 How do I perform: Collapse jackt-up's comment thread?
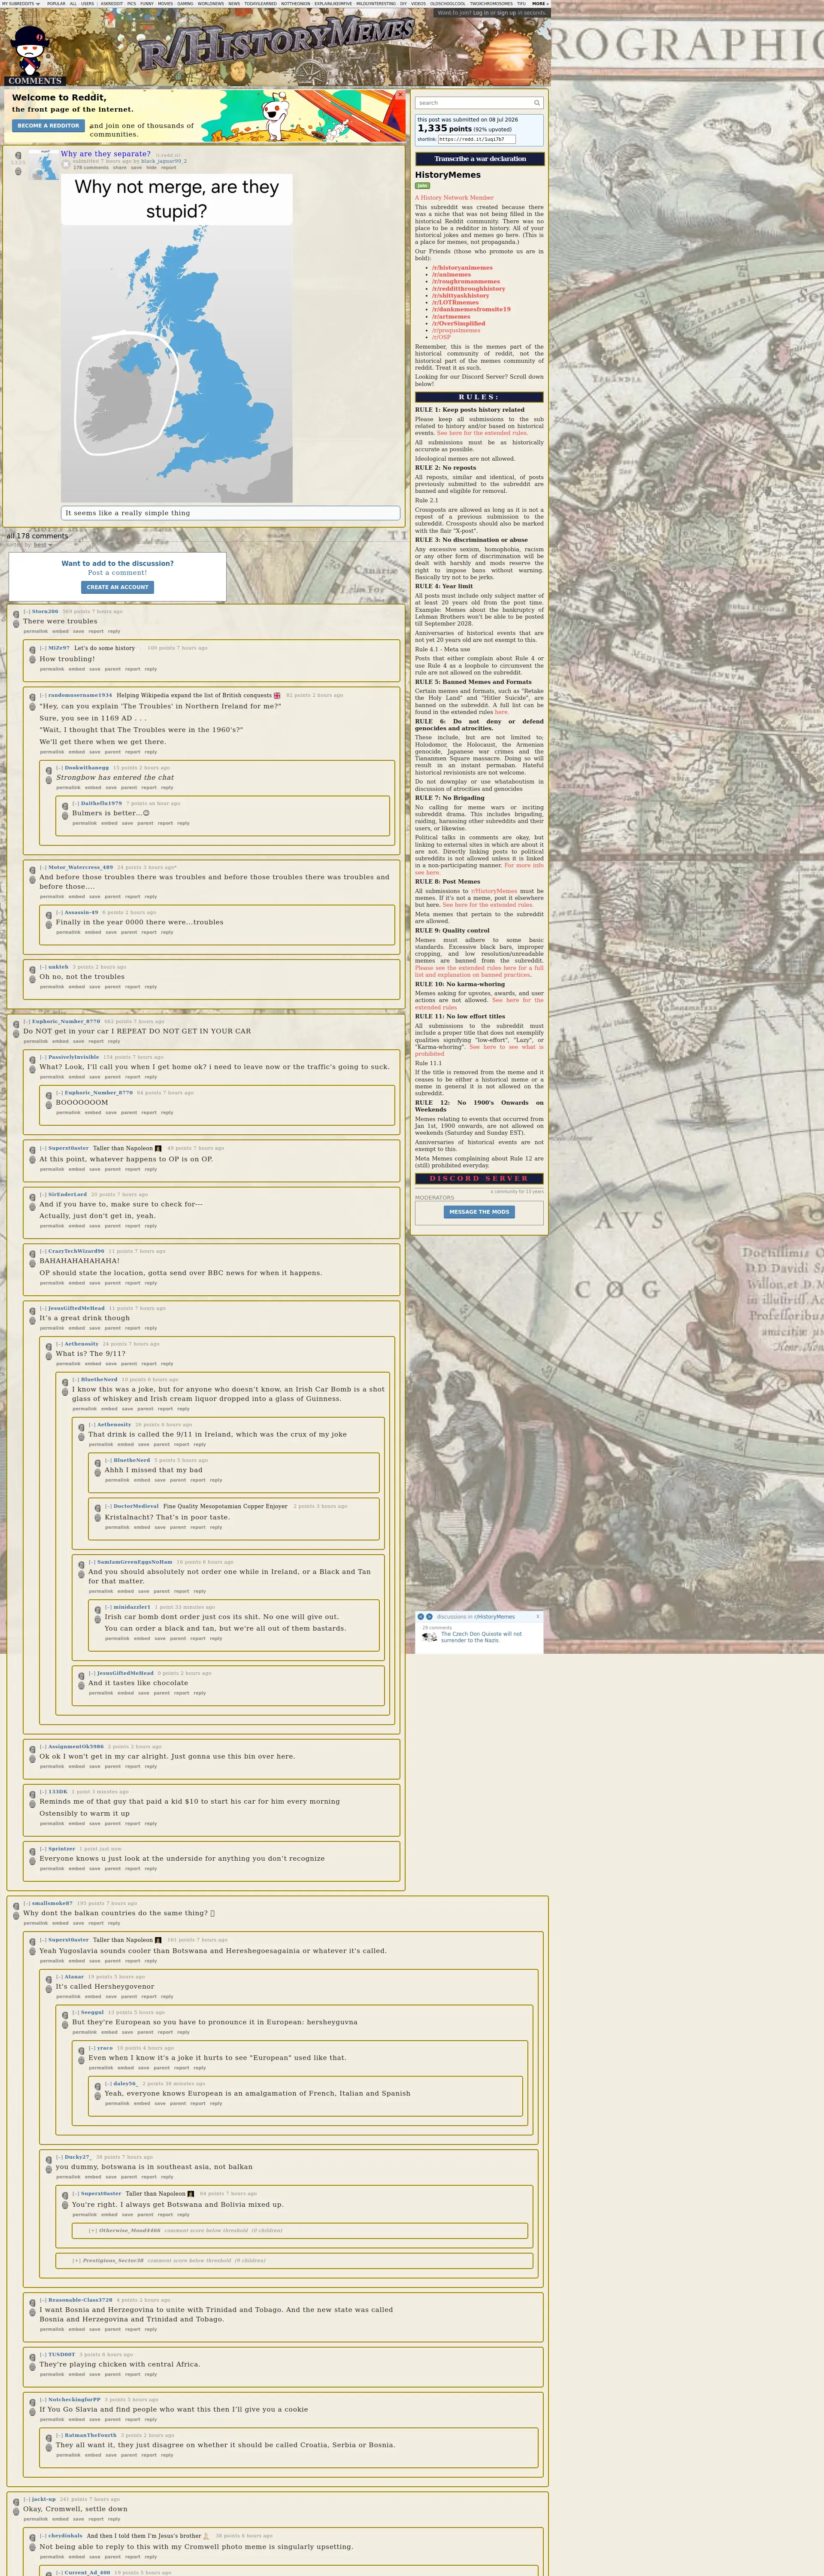pos(27,2499)
